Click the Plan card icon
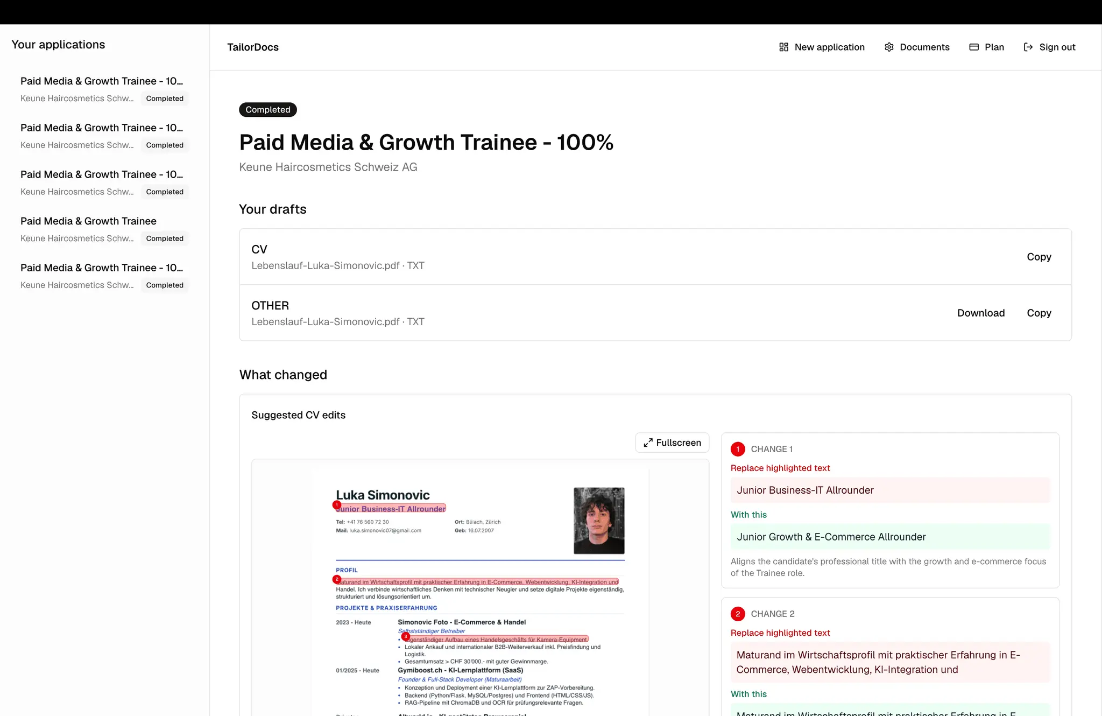1102x716 pixels. [x=974, y=47]
